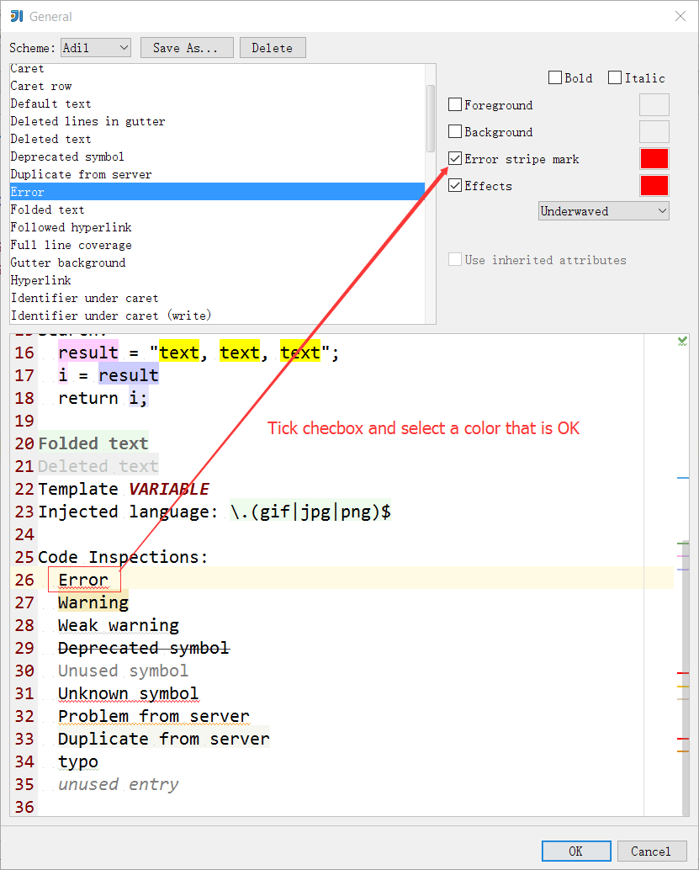This screenshot has width=699, height=870.
Task: Select Deprecated symbol in the attribute list
Action: coord(67,156)
